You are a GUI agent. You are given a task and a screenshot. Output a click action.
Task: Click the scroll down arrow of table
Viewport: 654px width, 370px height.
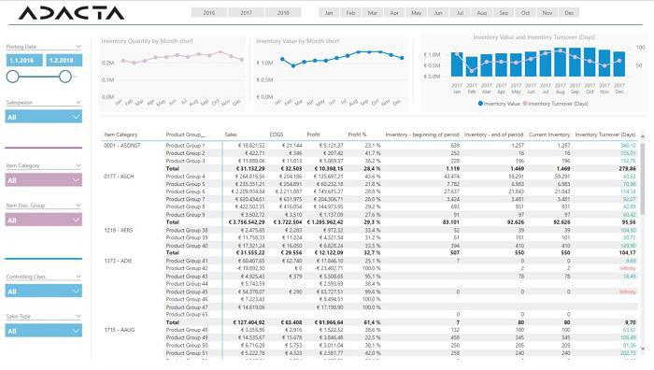coord(643,349)
